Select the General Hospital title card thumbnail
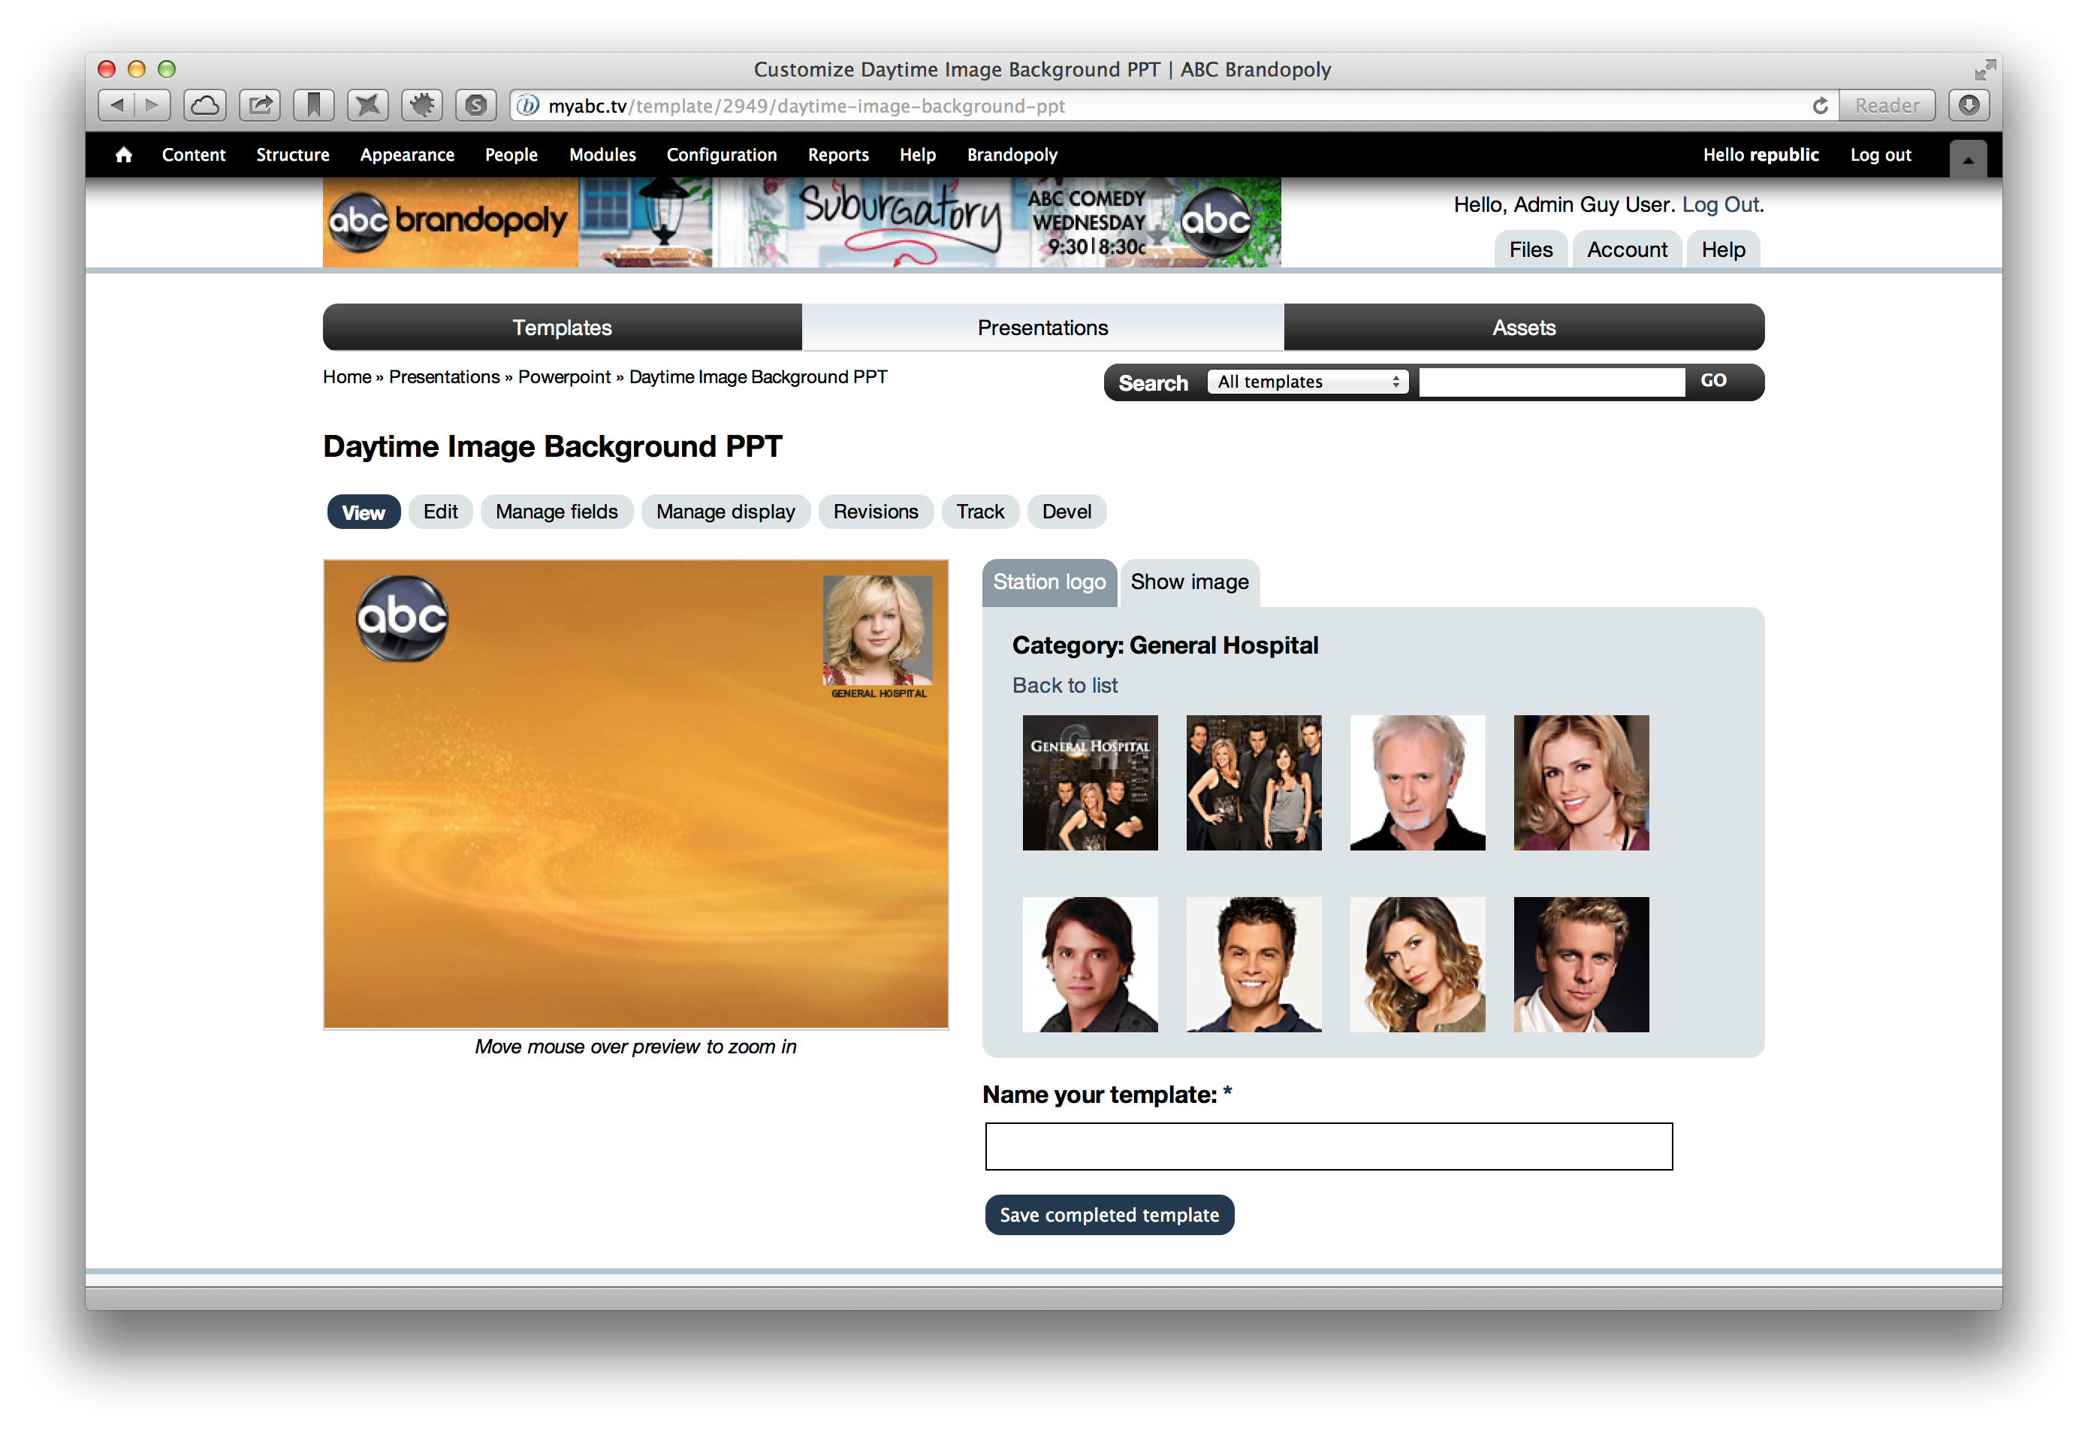Screen dimensions: 2088x1429 pyautogui.click(x=1090, y=783)
